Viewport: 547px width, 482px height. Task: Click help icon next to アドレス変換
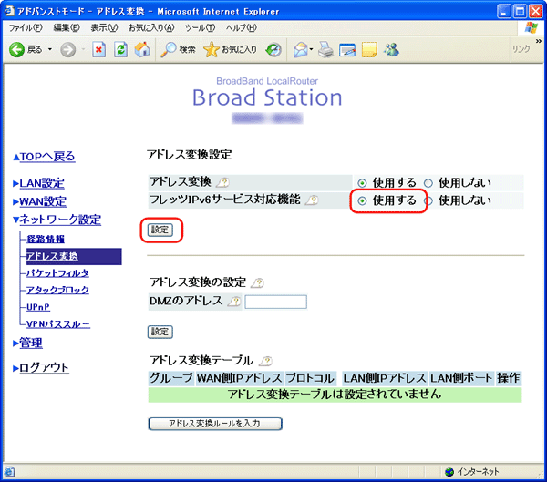coord(223,182)
